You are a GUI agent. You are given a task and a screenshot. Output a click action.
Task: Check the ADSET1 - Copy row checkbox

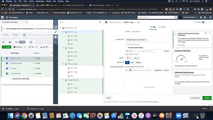[x=3, y=58]
